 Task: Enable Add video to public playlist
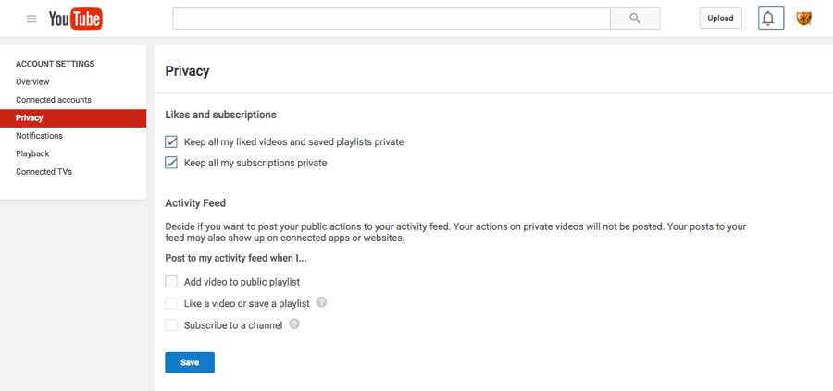[x=171, y=282]
